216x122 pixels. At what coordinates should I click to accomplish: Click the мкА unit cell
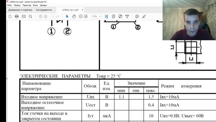pos(107,116)
